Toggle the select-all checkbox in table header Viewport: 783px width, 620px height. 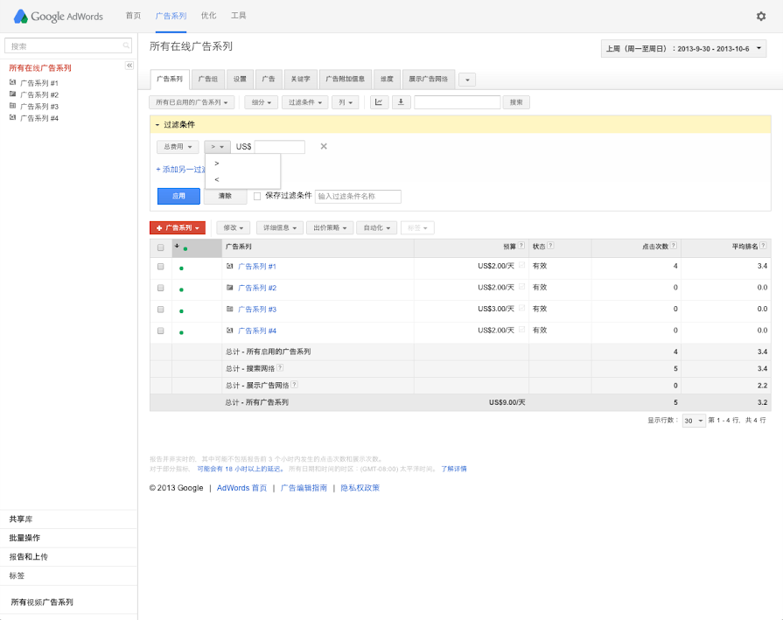tap(160, 247)
